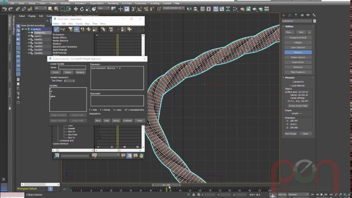Click the Mirror tool icon

coord(189,9)
